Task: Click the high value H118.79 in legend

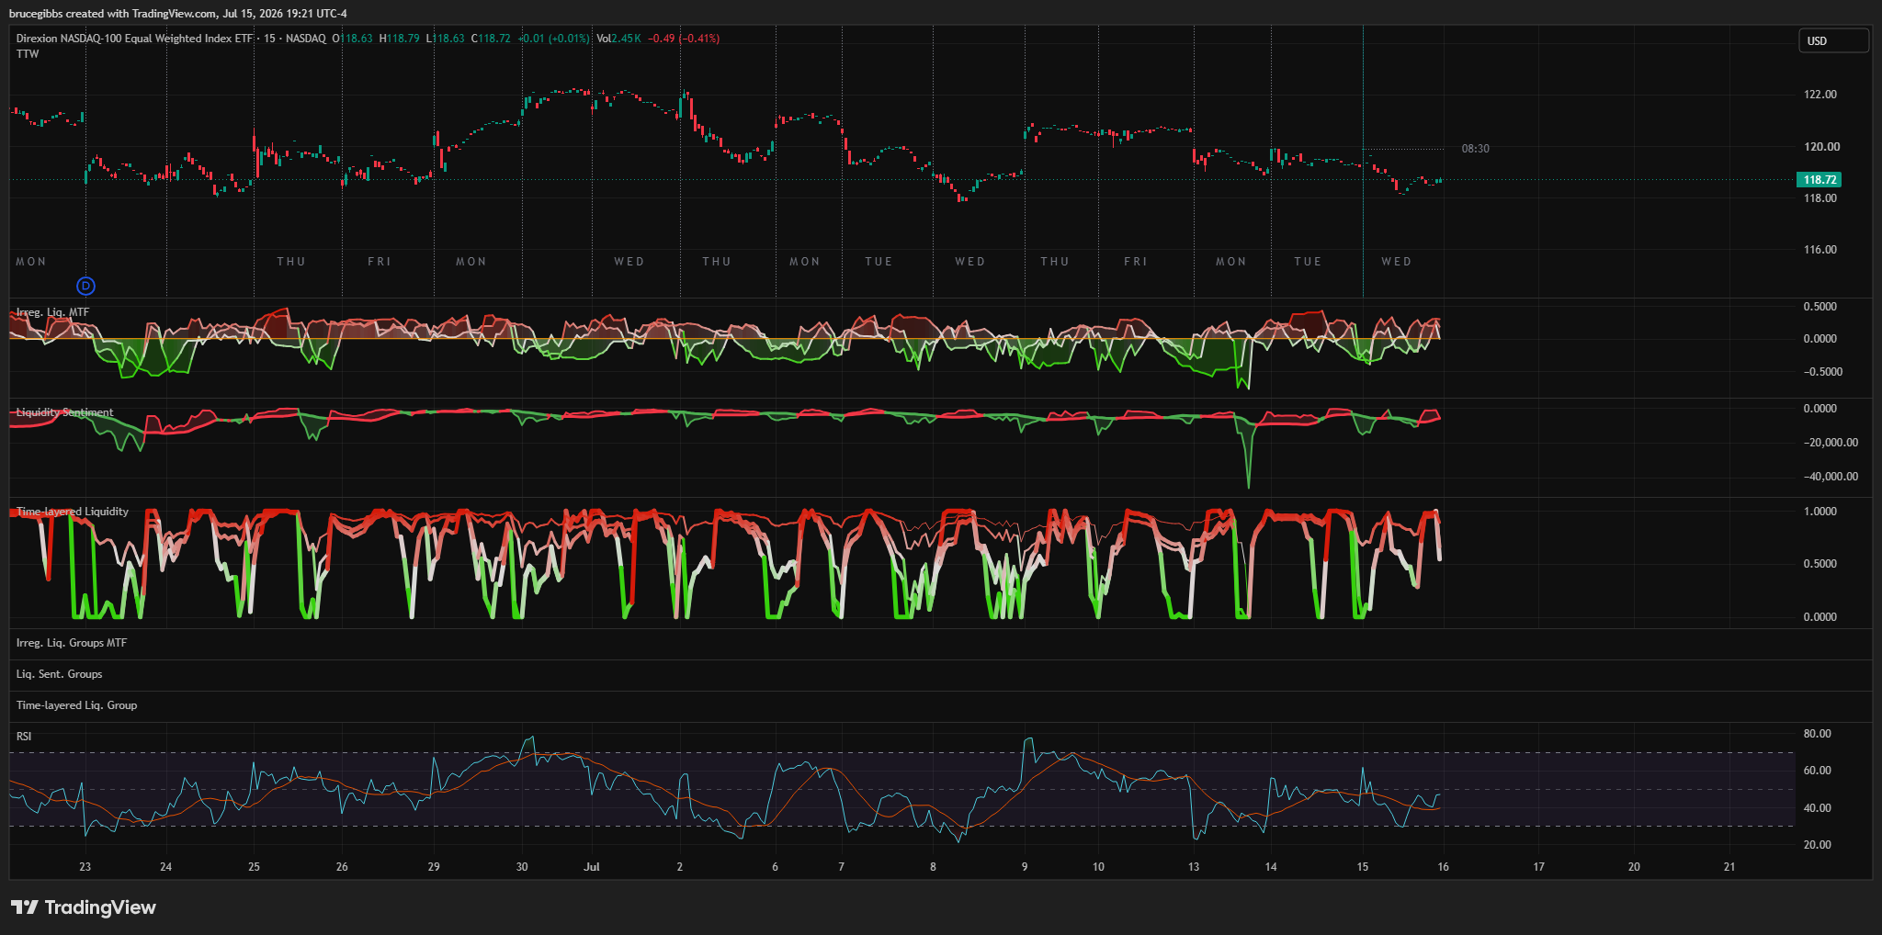Action: tap(400, 39)
